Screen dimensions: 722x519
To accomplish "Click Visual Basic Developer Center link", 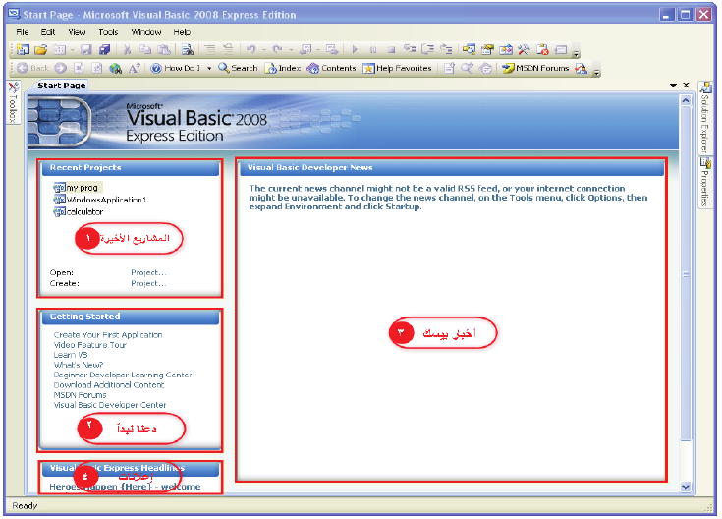I will click(110, 405).
